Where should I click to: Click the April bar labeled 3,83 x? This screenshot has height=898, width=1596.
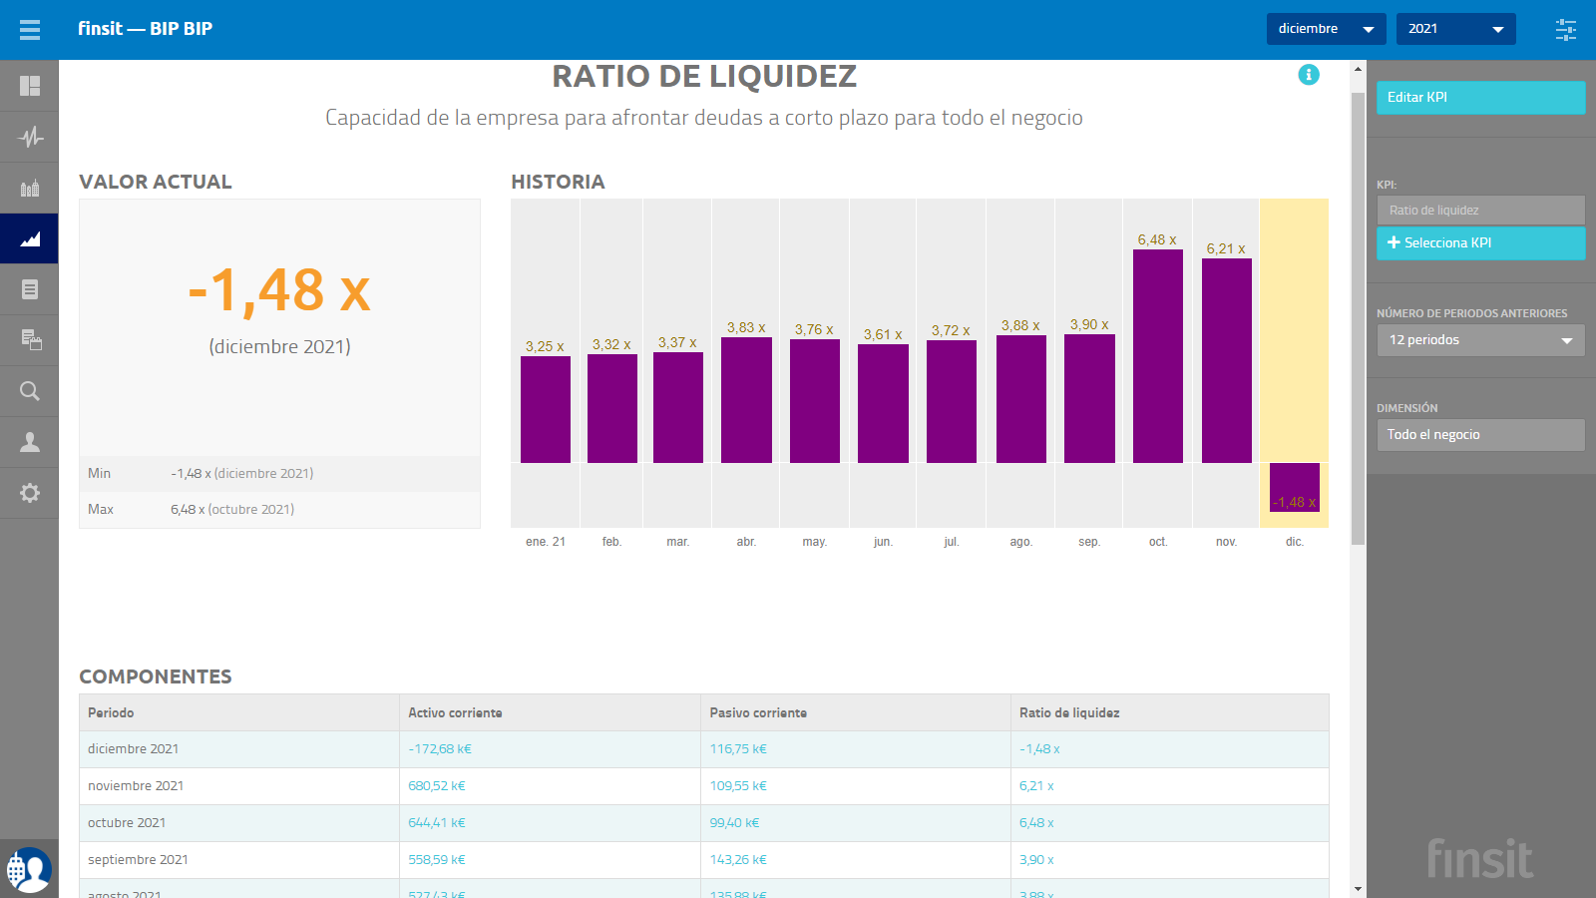coord(746,400)
